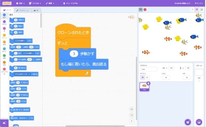This screenshot has width=206, height=127.
Task: Zoom out on the code workspace
Action: [132, 115]
